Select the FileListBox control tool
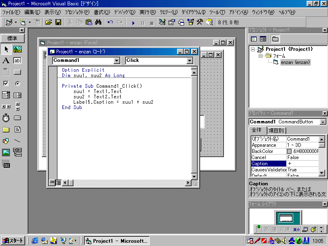This screenshot has height=246, width=328. 18,130
